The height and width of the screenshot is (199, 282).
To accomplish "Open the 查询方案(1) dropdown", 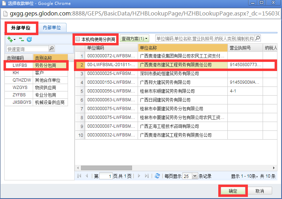I will point(134,39).
